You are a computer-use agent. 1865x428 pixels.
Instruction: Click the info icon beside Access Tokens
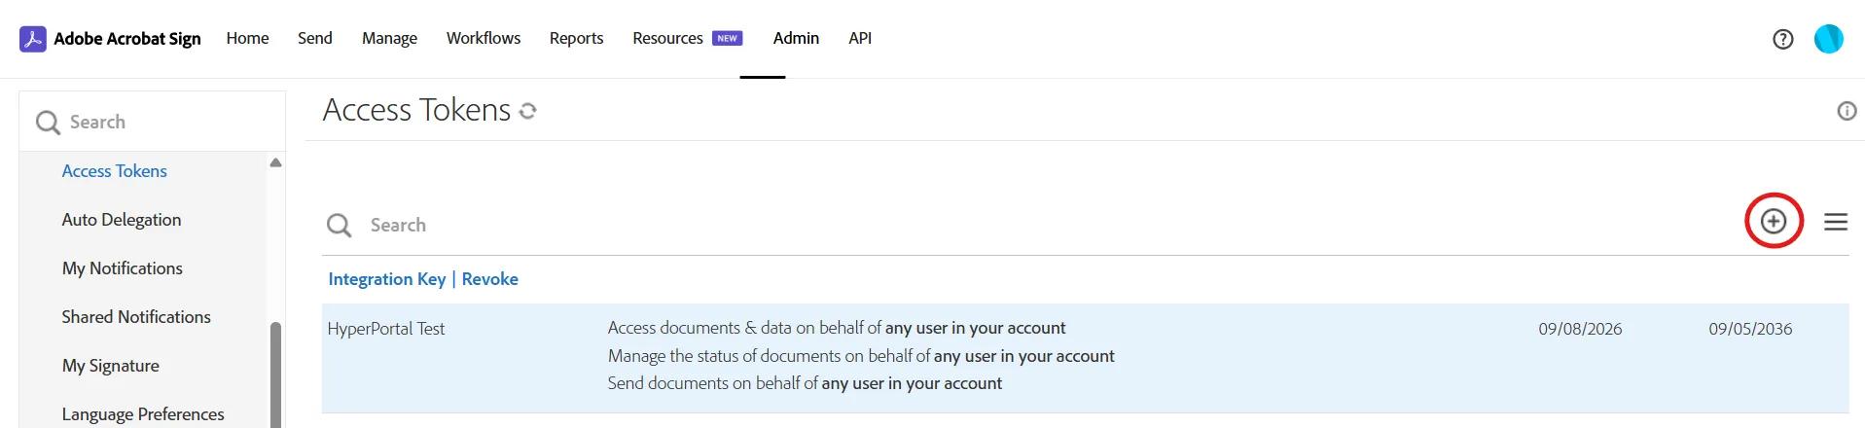pos(1847,111)
